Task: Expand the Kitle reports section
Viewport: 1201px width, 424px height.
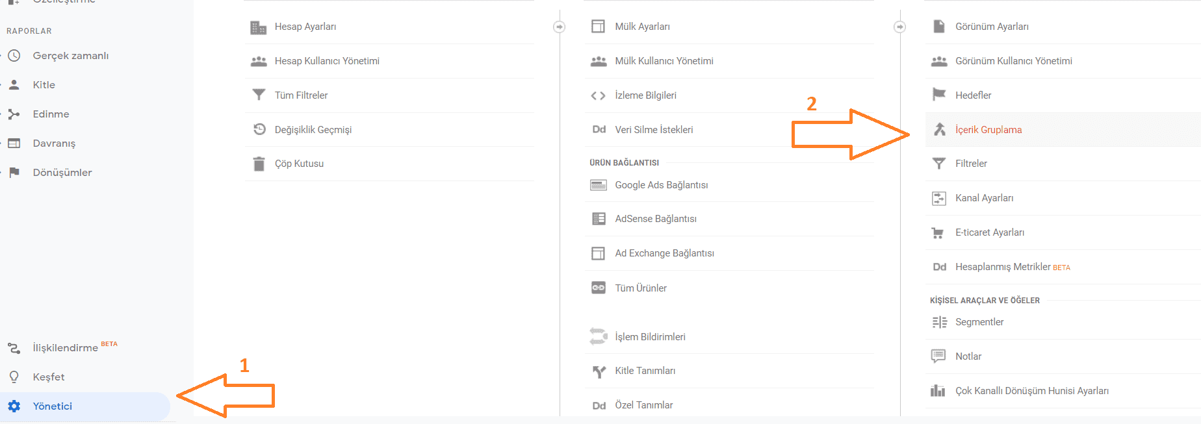Action: pos(44,85)
